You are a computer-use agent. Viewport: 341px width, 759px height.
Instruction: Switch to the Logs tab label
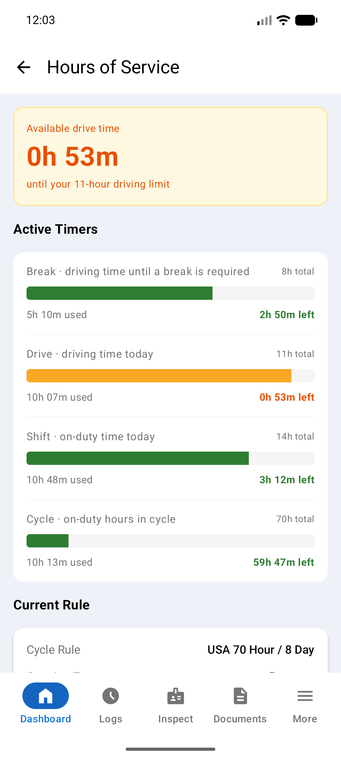click(111, 719)
